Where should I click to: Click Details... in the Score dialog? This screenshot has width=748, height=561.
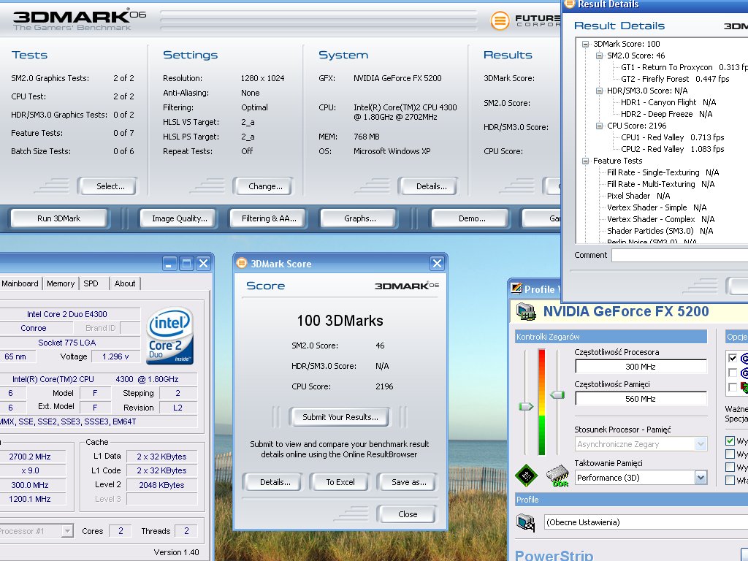tap(275, 482)
